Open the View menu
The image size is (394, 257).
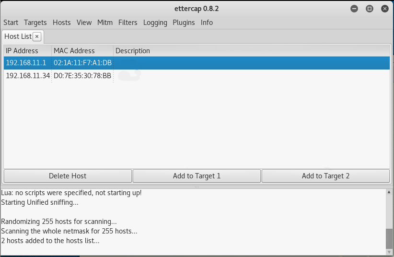click(84, 23)
